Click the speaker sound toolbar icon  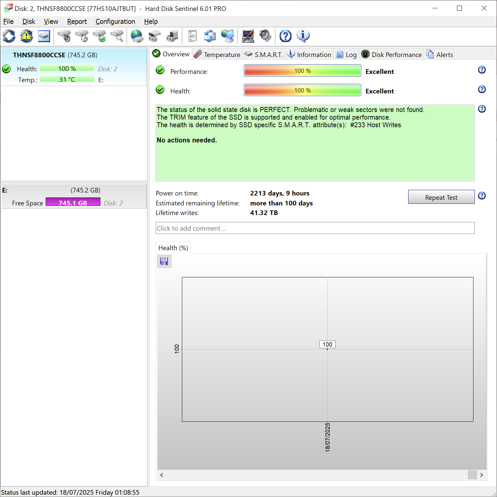click(x=265, y=36)
